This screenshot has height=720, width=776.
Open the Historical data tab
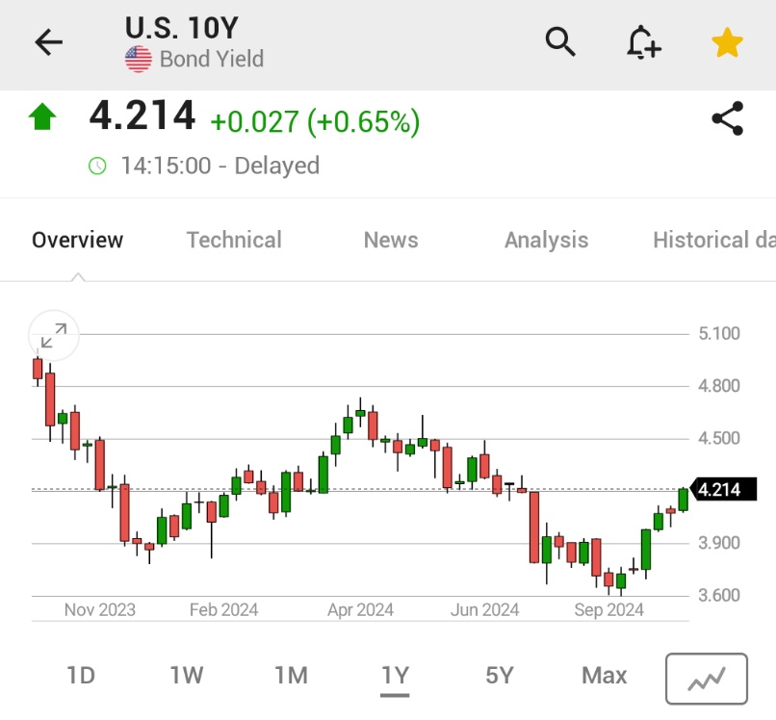pyautogui.click(x=713, y=240)
